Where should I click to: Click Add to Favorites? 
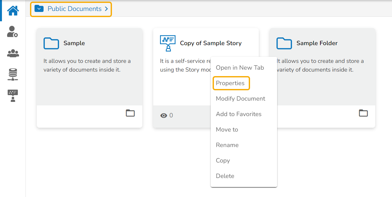coord(238,114)
